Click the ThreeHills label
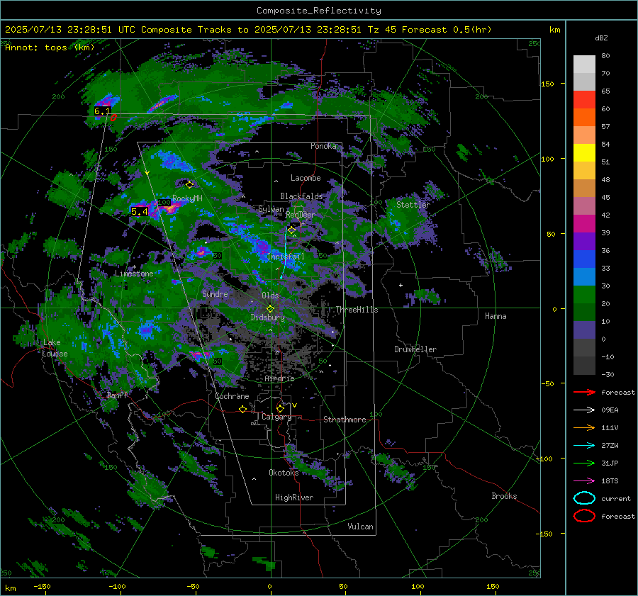 tap(357, 310)
